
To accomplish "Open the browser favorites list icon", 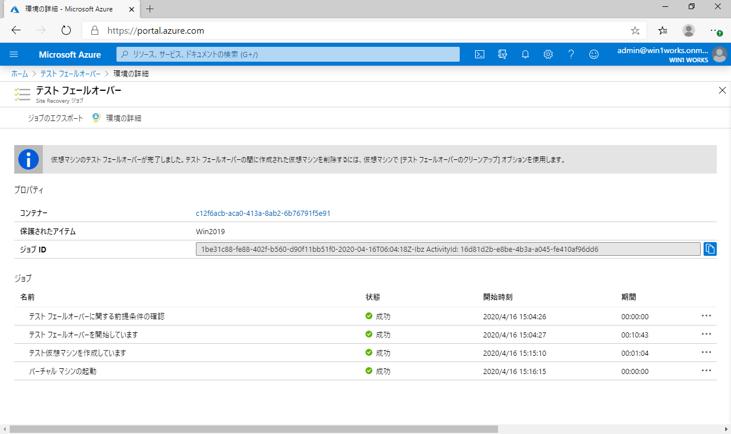I will click(x=662, y=30).
